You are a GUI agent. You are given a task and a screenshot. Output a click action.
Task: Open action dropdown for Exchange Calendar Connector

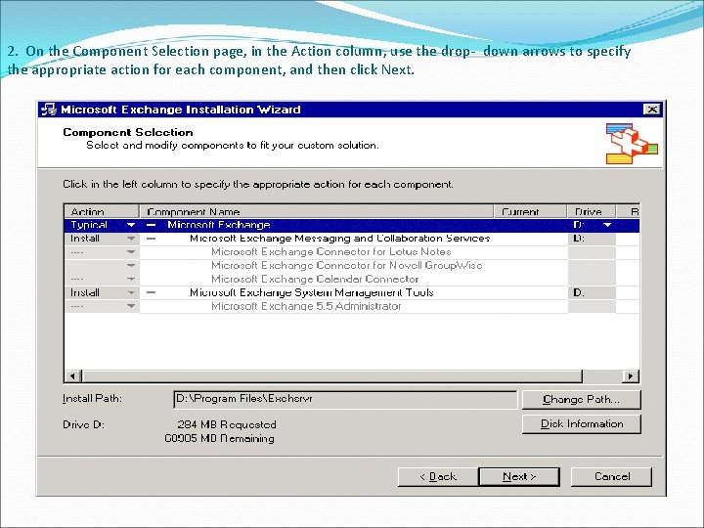(131, 279)
